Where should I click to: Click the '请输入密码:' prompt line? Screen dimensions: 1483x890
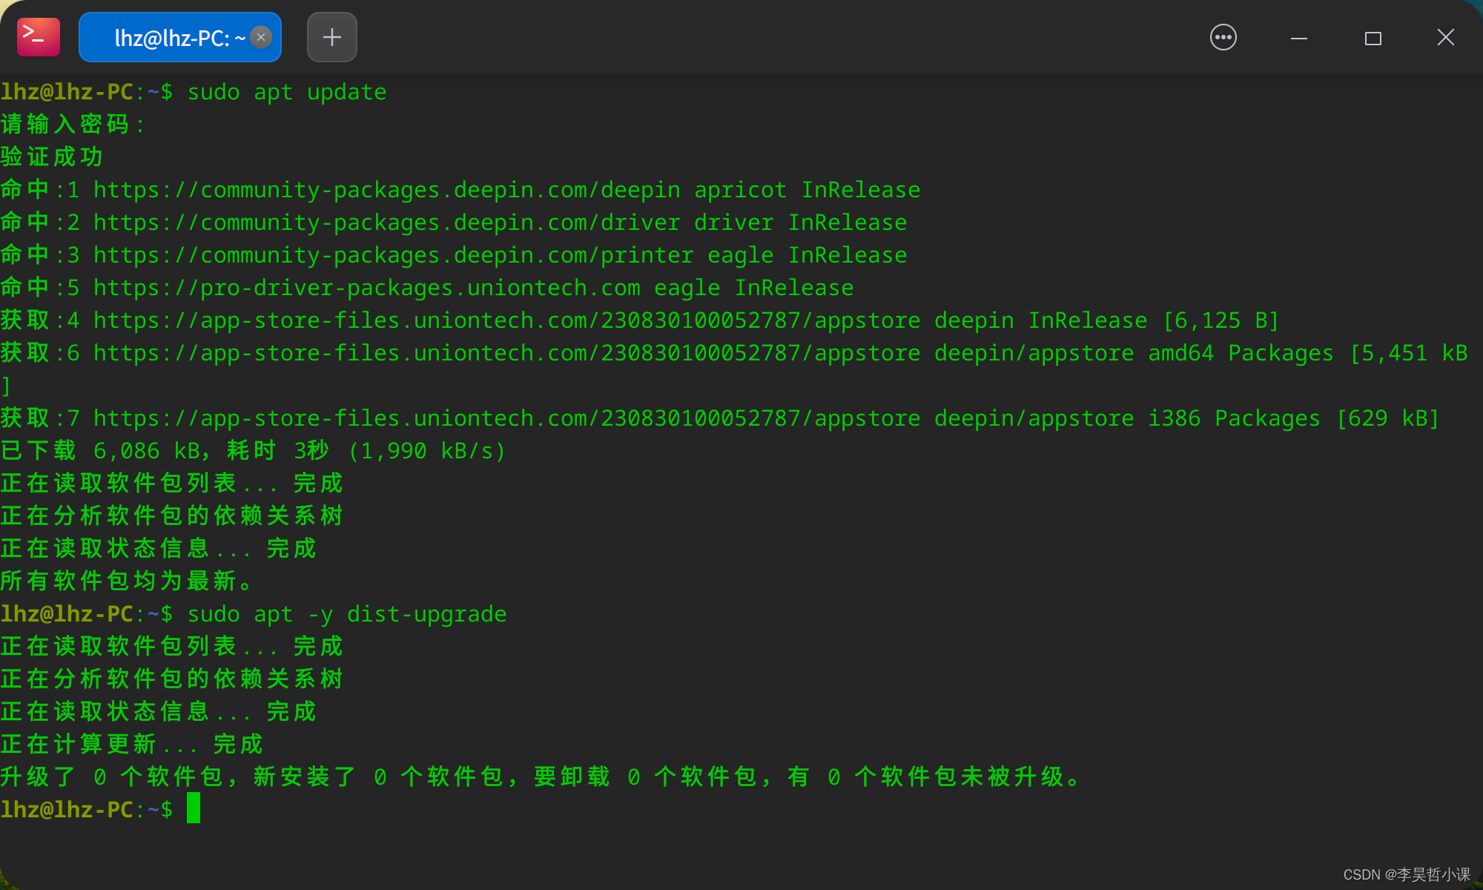coord(73,124)
